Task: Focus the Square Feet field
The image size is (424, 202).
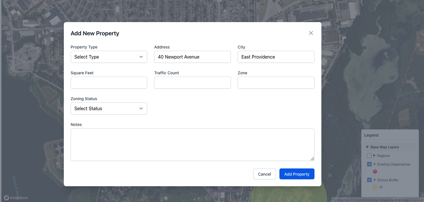Action: coord(109,83)
